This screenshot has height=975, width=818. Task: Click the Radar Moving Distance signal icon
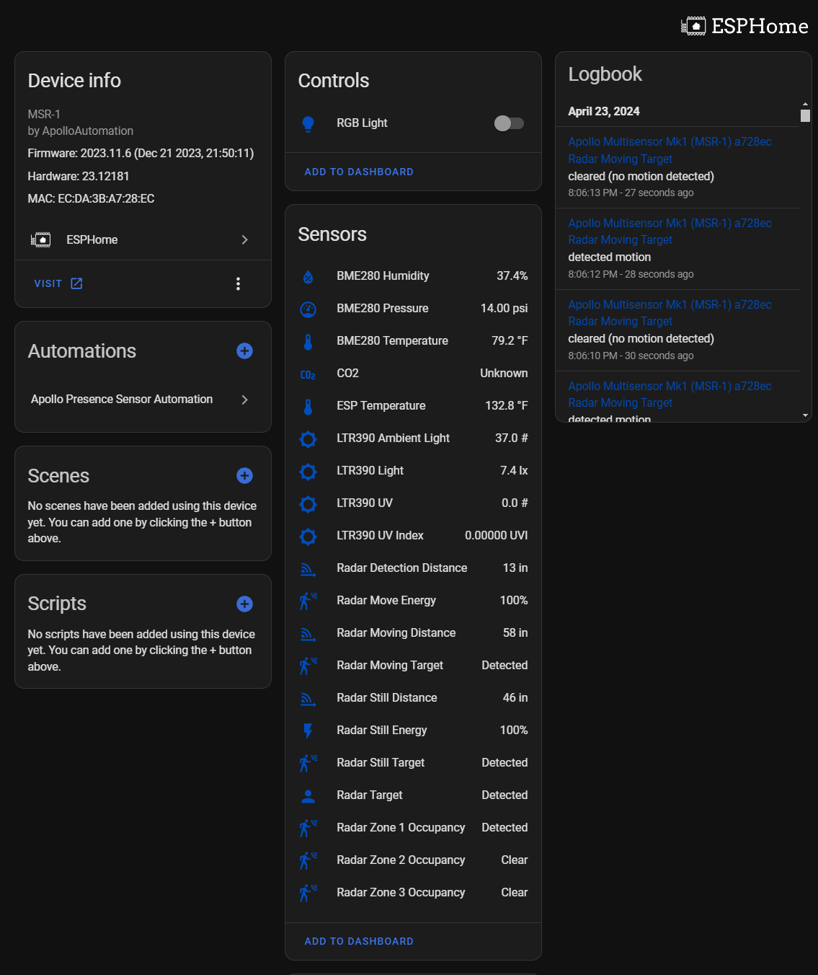tap(308, 634)
